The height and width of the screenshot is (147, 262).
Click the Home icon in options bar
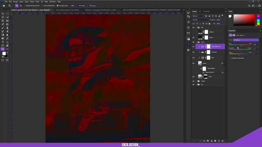click(x=4, y=6)
